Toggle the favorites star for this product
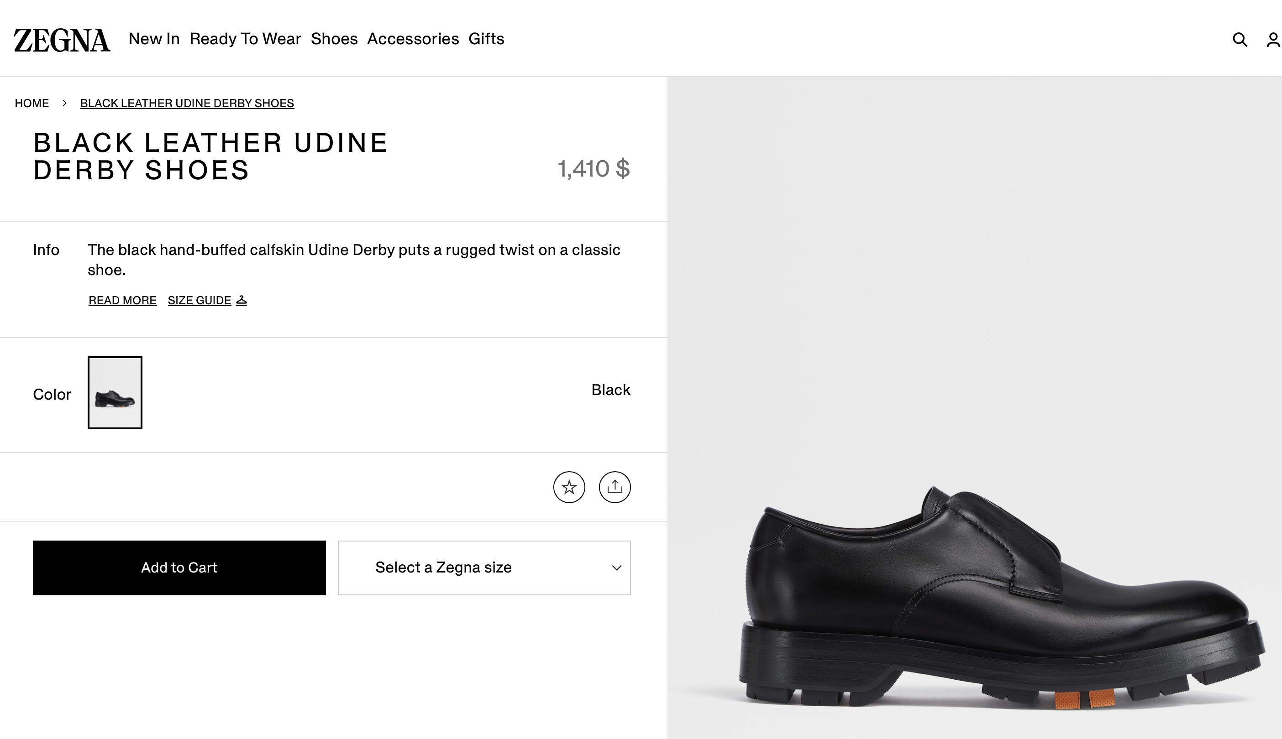 [x=569, y=487]
